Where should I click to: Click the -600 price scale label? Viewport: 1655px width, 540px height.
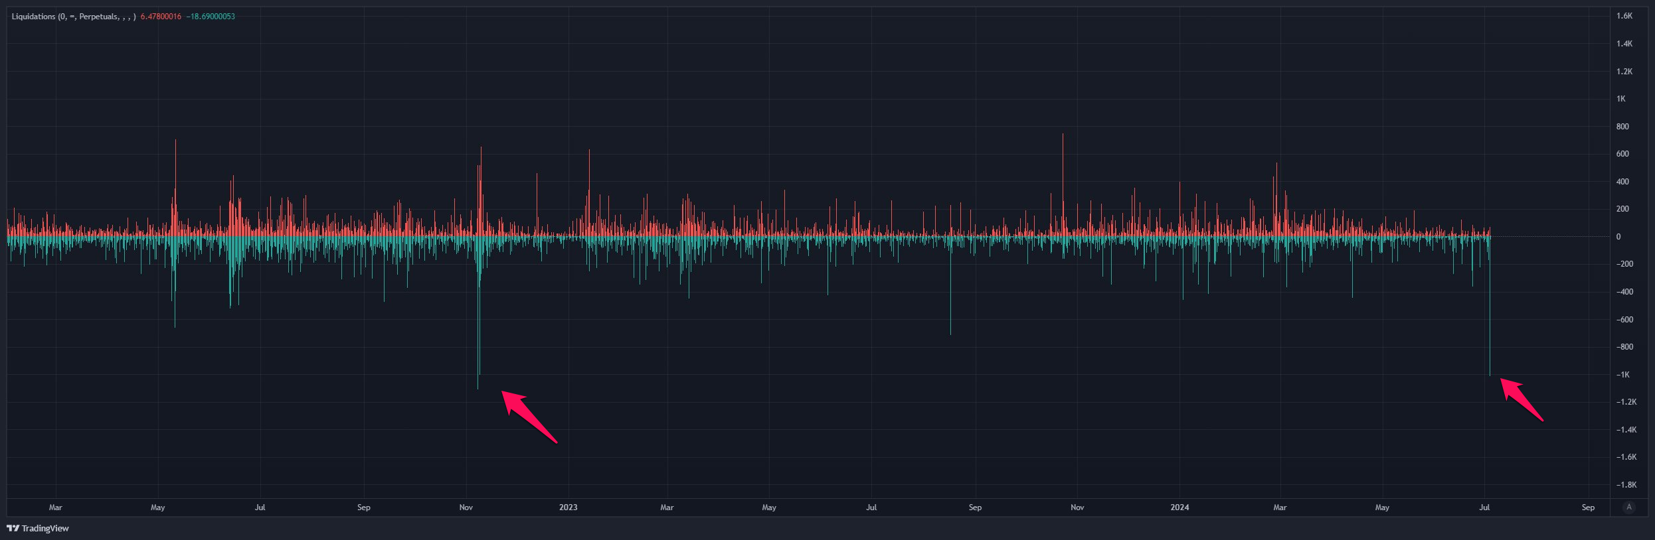click(x=1624, y=320)
